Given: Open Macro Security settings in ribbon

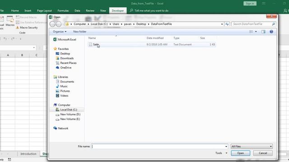Looking at the screenshot, I should coord(27,27).
